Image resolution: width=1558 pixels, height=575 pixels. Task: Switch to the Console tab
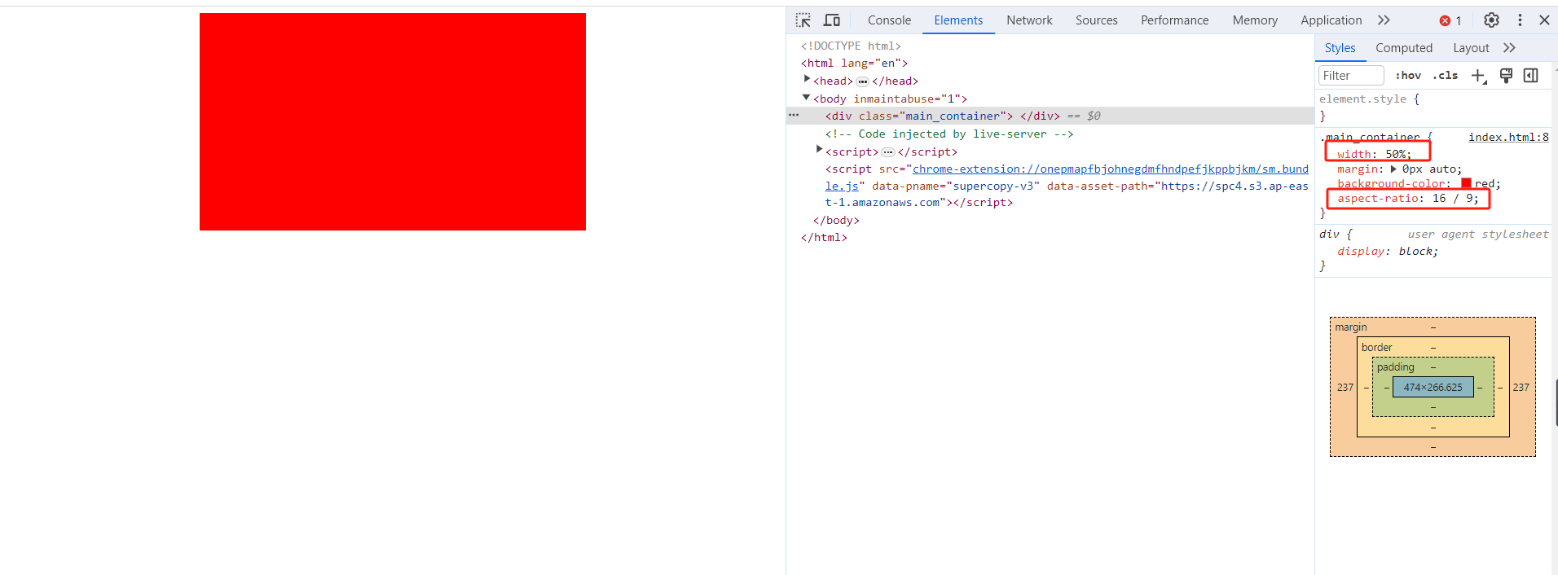(889, 20)
